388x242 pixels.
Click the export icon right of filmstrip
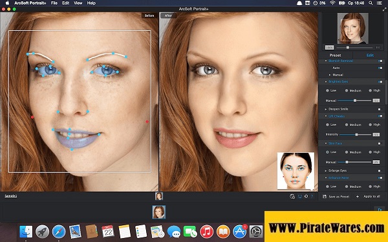pos(380,210)
